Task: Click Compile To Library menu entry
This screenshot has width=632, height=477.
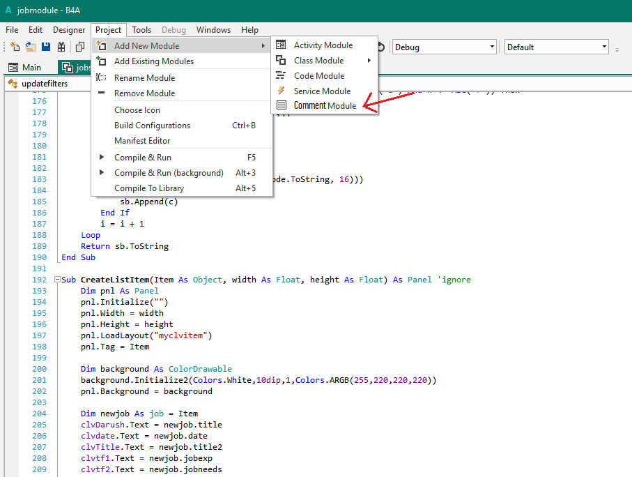Action: [149, 188]
